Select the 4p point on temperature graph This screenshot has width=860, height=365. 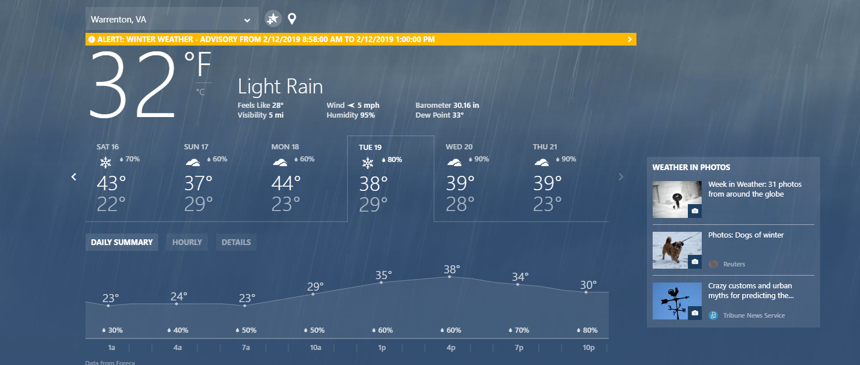449,277
